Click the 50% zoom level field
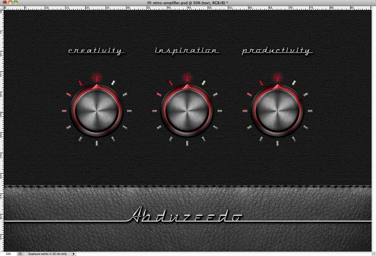This screenshot has height=256, width=376. coord(9,254)
